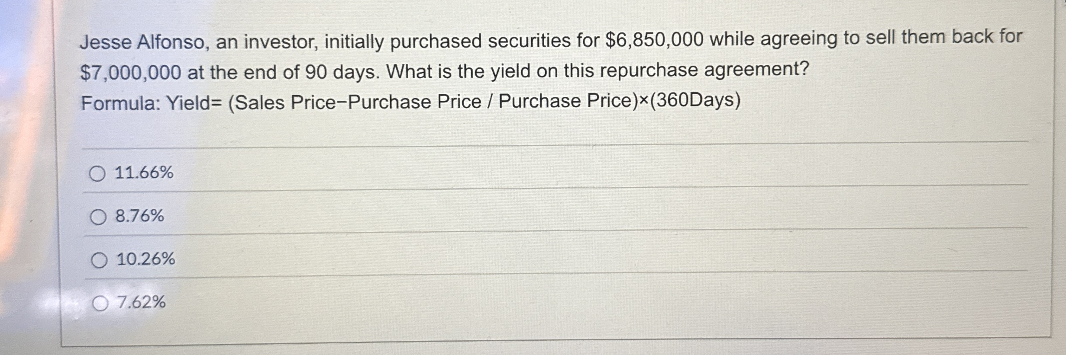Click the yield formula line
This screenshot has width=1066, height=355.
pyautogui.click(x=411, y=102)
